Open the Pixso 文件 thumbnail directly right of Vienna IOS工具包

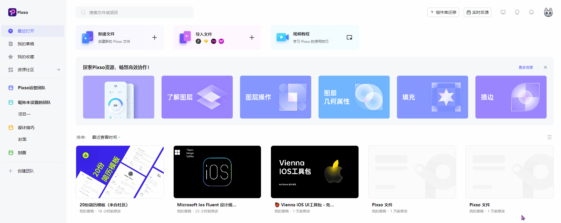(412, 172)
